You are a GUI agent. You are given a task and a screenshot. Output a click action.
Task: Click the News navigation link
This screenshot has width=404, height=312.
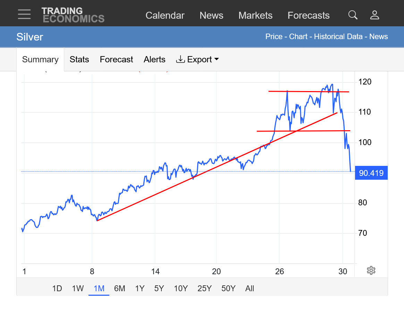tap(211, 16)
